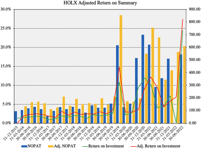
Task: Click the yellow Adj. NOPAT bar at 30-06-2021
Action: (x=159, y=80)
